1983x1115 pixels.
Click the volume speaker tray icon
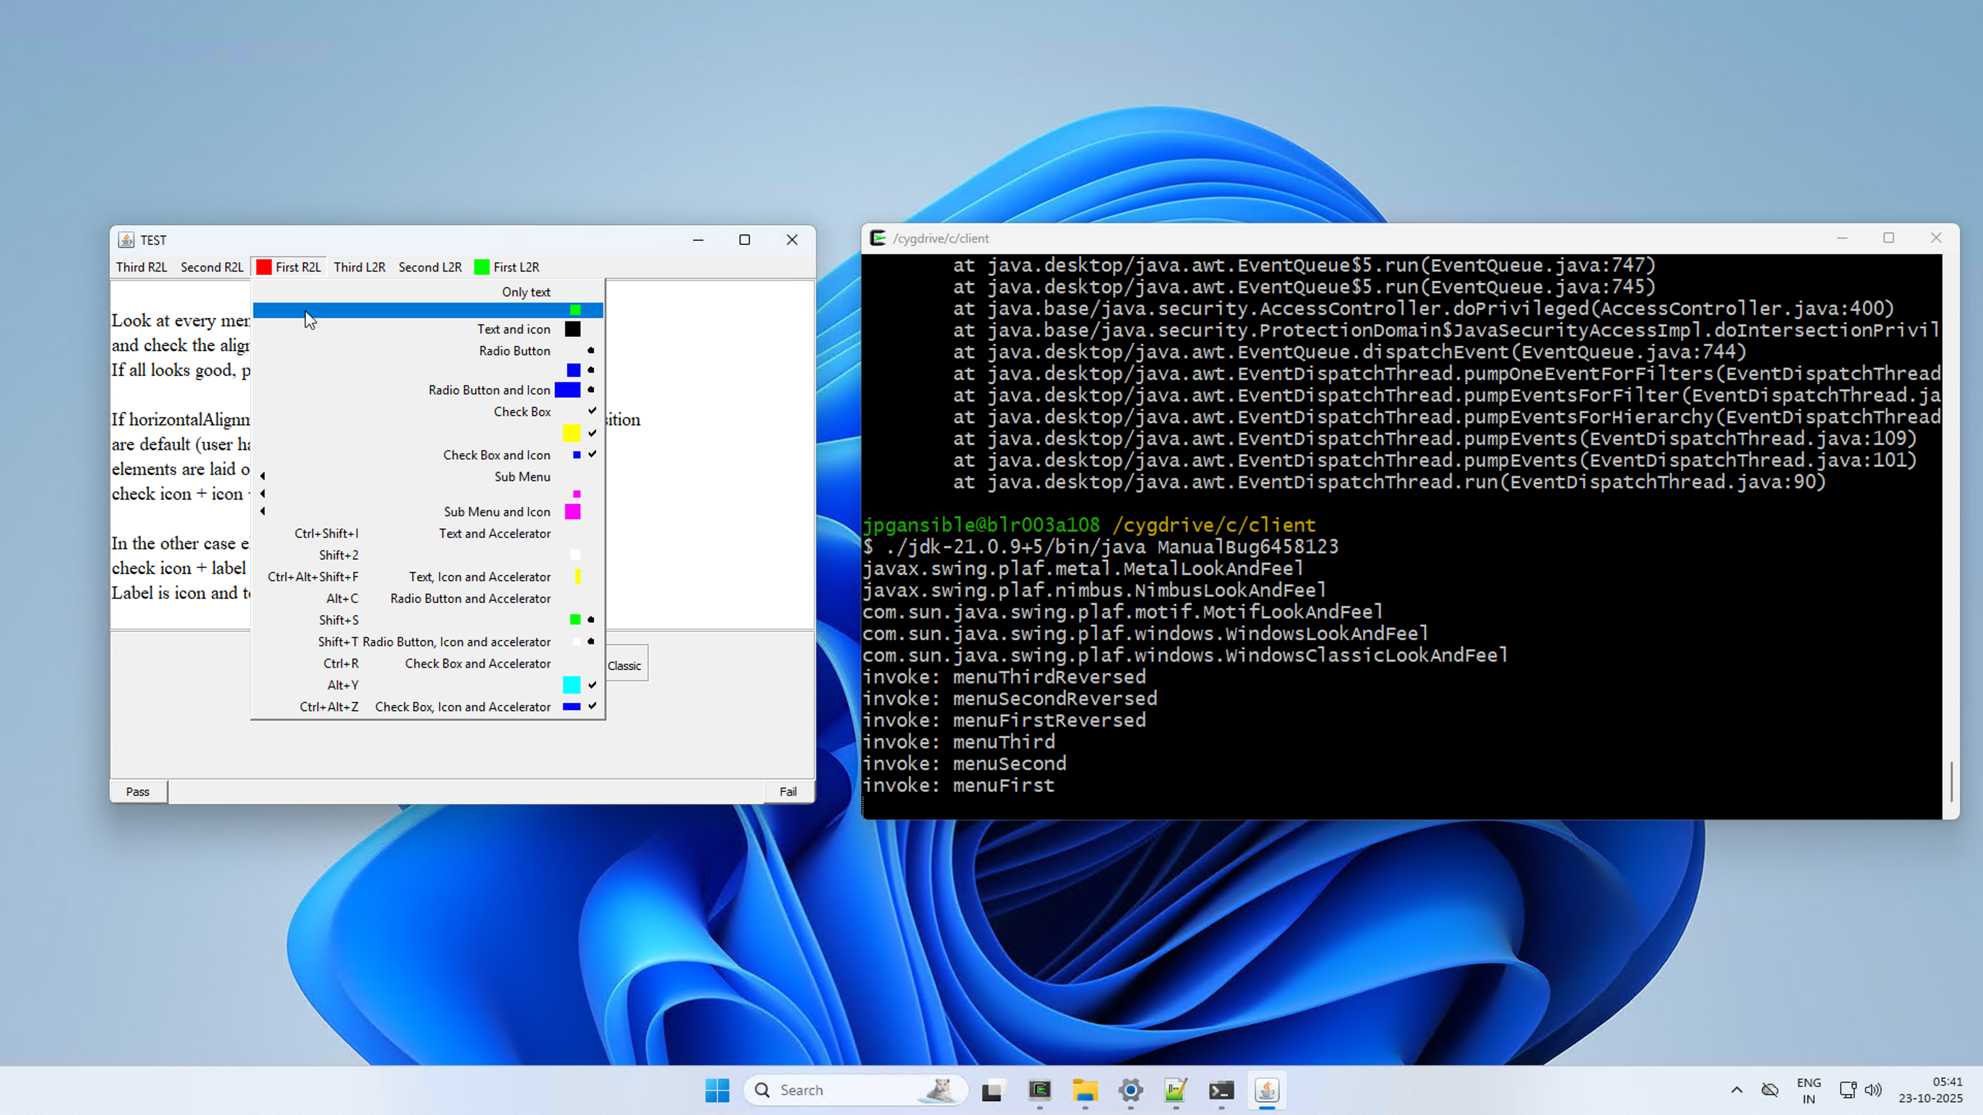pos(1873,1090)
